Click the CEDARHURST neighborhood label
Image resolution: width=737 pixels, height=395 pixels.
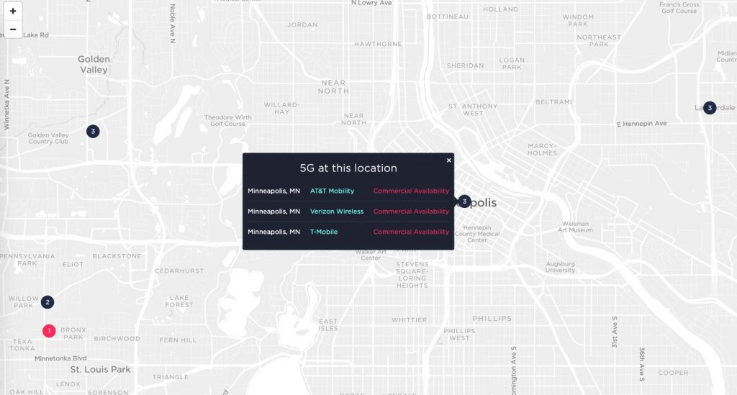pyautogui.click(x=179, y=271)
